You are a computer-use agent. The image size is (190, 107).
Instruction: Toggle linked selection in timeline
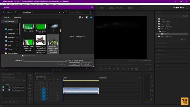click(x=45, y=79)
